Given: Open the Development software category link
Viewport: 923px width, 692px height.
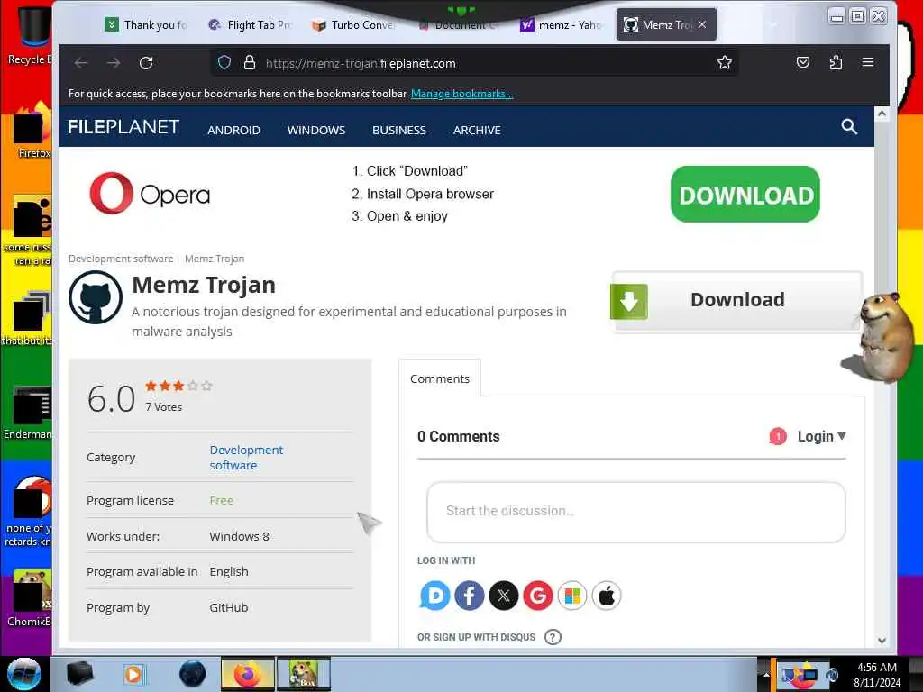Looking at the screenshot, I should [246, 457].
